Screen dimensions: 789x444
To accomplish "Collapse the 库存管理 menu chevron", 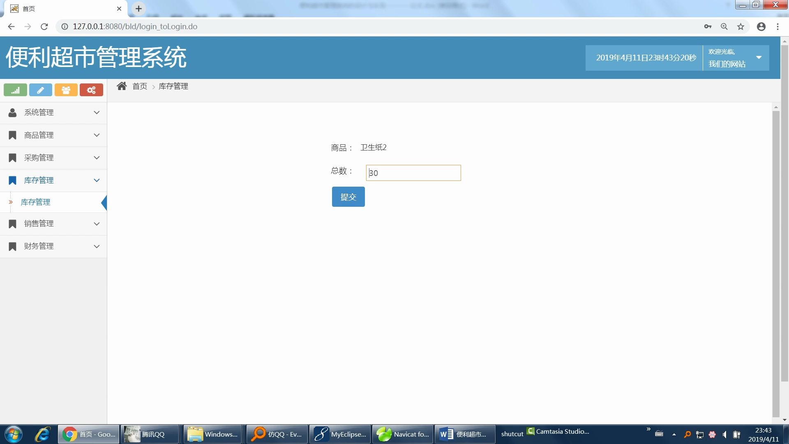I will pyautogui.click(x=97, y=180).
